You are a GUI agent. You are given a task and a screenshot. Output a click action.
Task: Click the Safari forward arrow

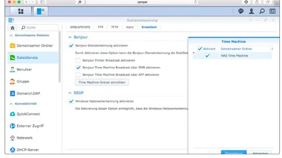32,2
